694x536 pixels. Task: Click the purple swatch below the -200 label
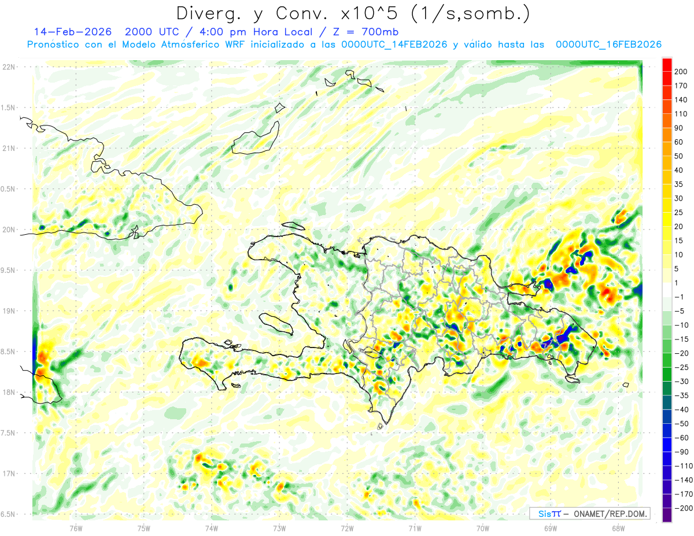[x=667, y=515]
